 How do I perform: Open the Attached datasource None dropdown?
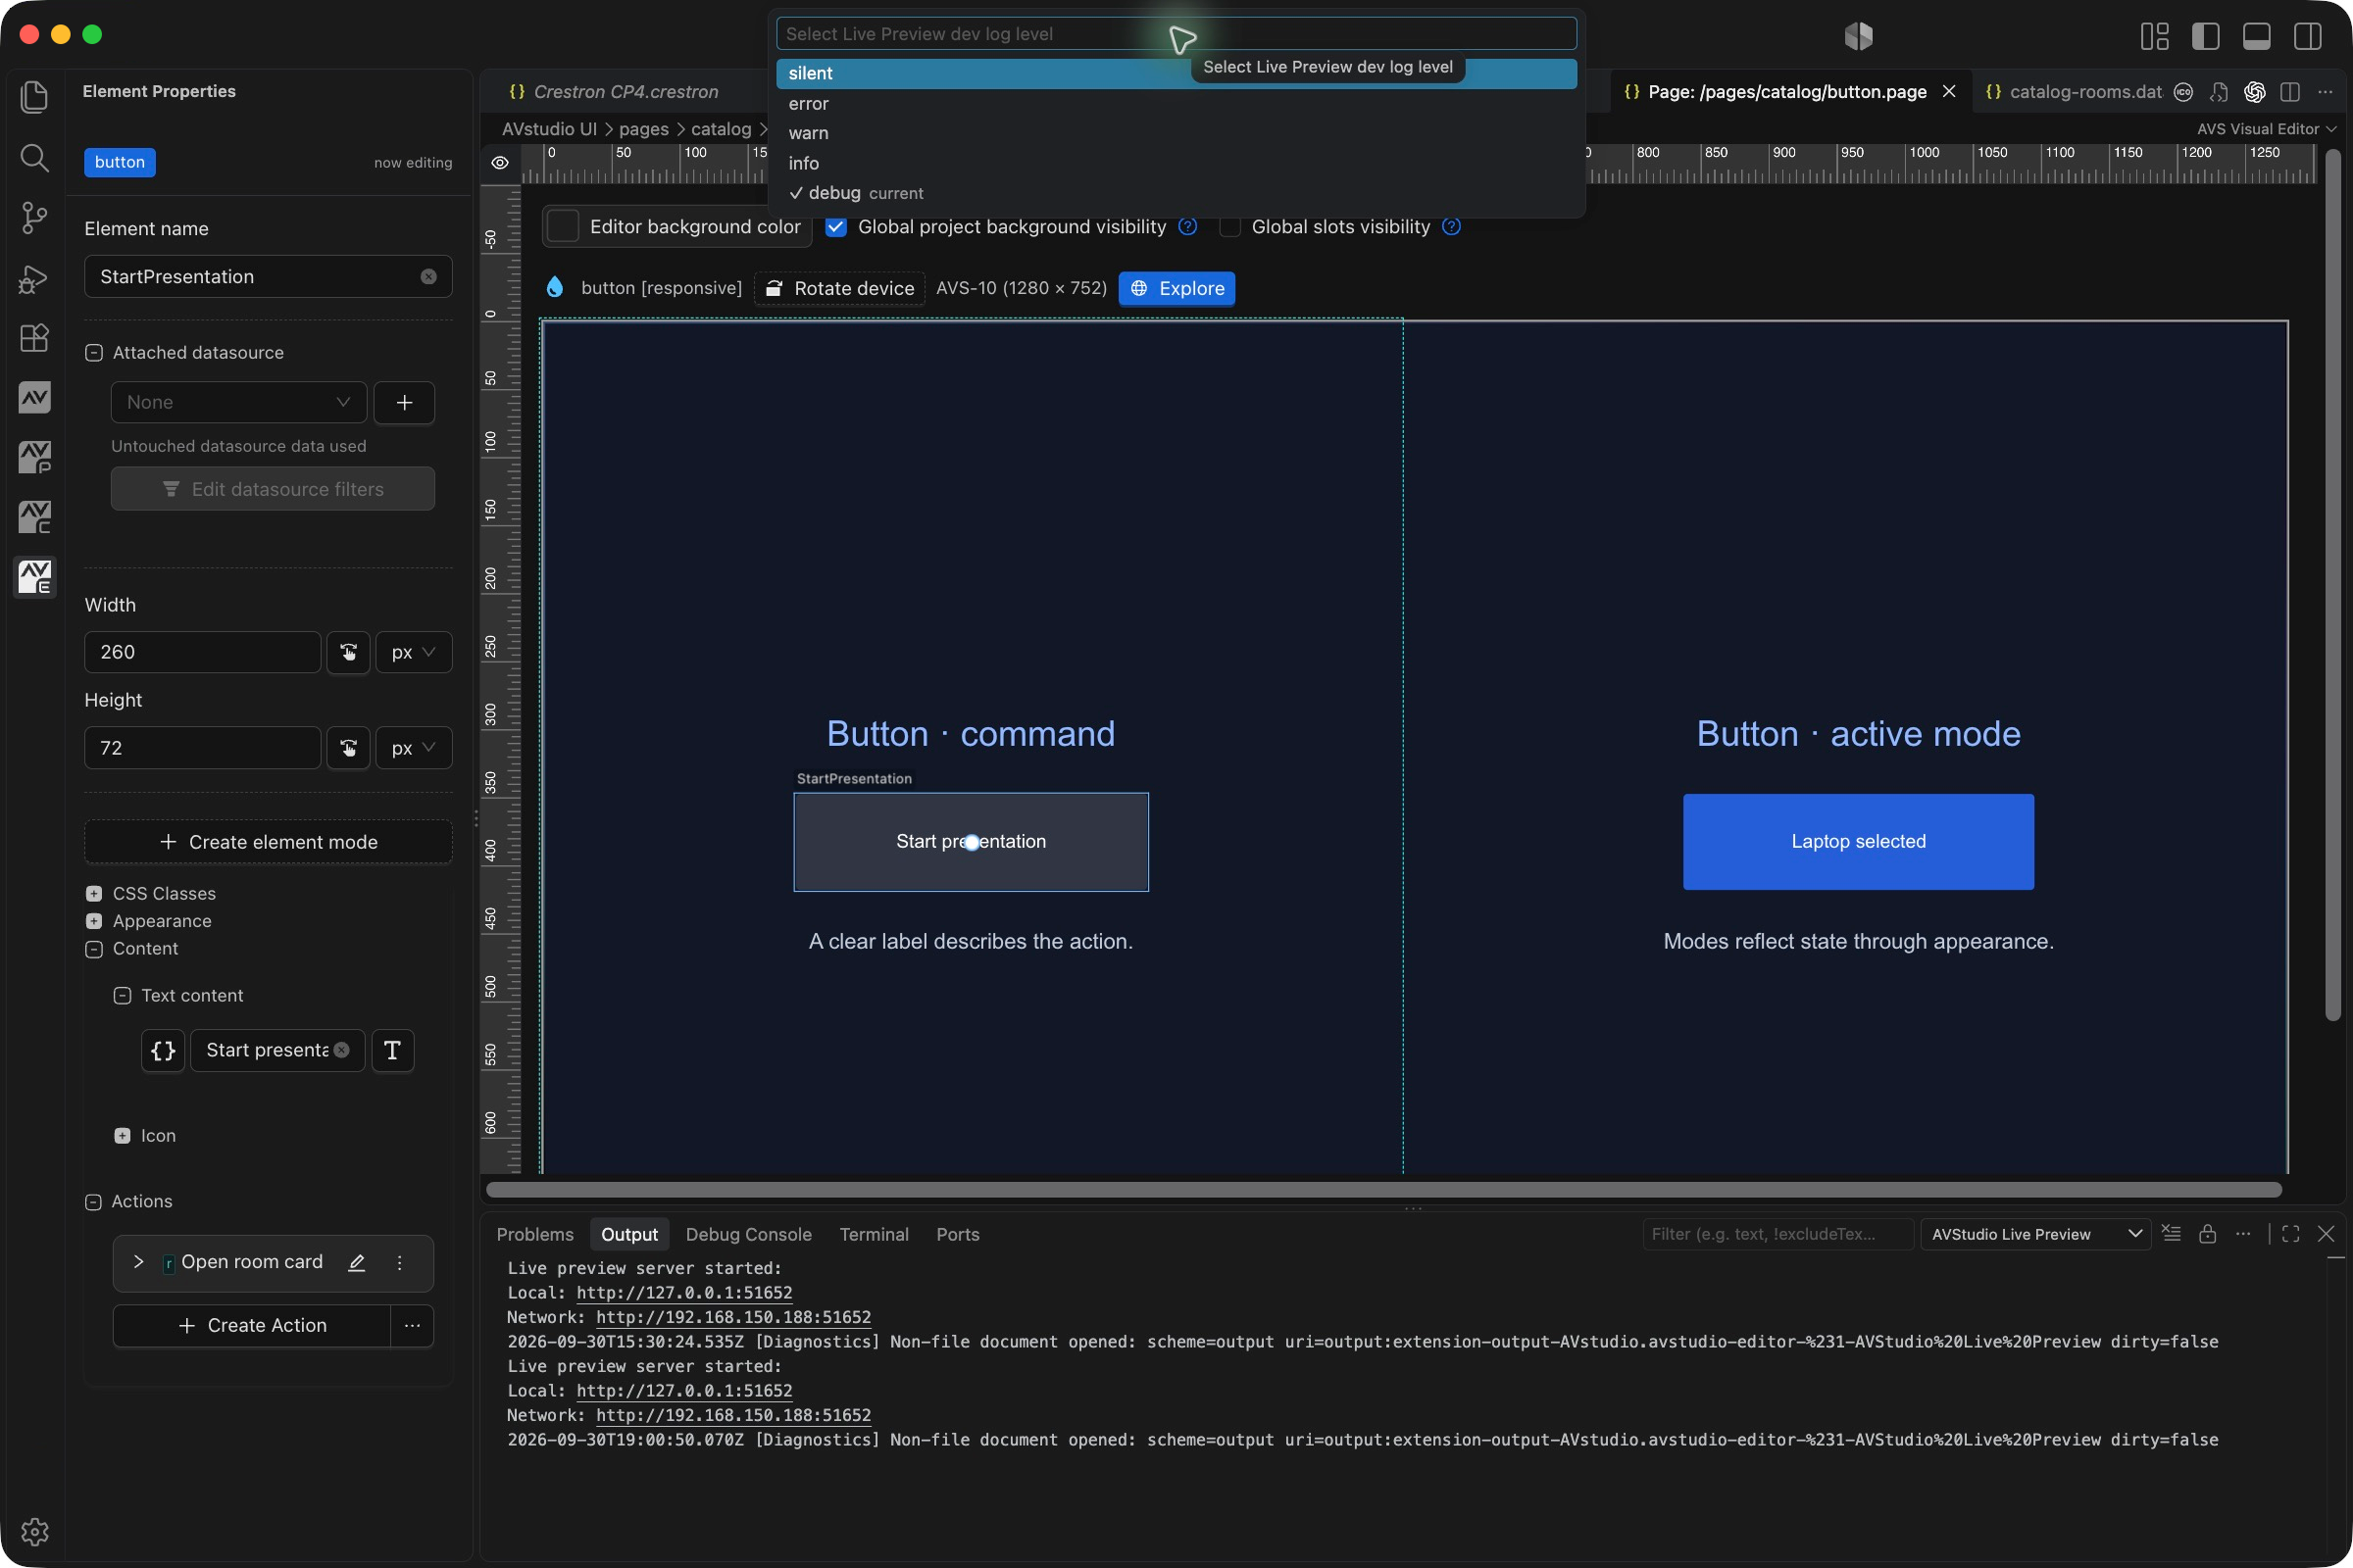point(239,402)
